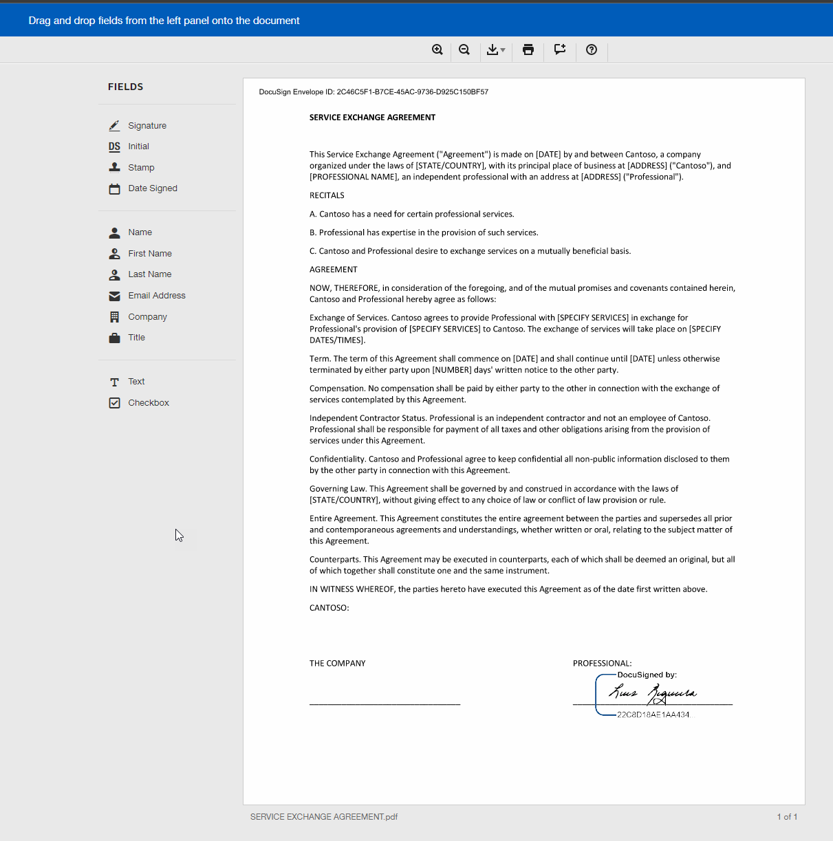
Task: Select the Title field
Action: [136, 338]
